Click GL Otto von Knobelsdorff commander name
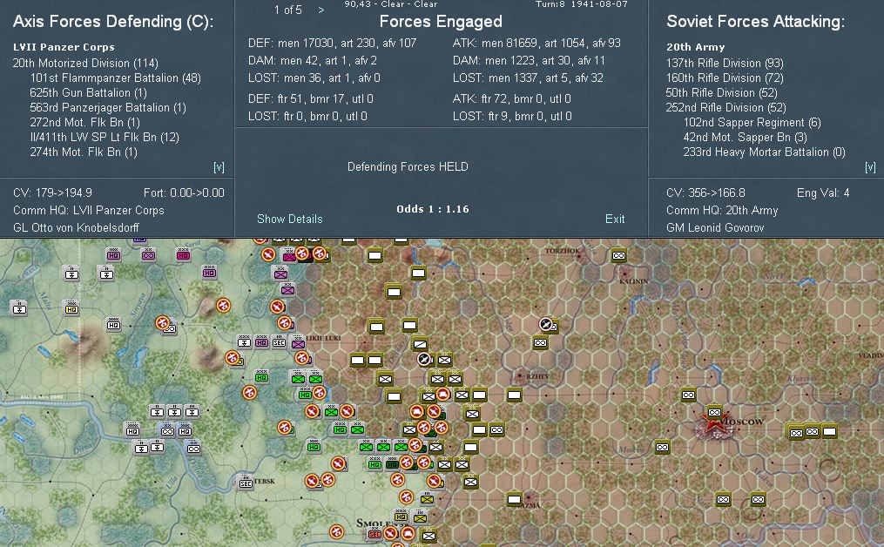 pyautogui.click(x=76, y=228)
